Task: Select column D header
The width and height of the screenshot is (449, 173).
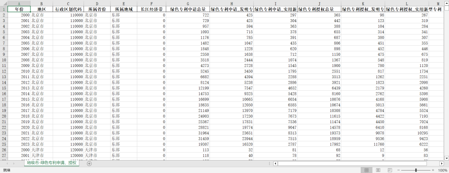Action: click(x=97, y=4)
